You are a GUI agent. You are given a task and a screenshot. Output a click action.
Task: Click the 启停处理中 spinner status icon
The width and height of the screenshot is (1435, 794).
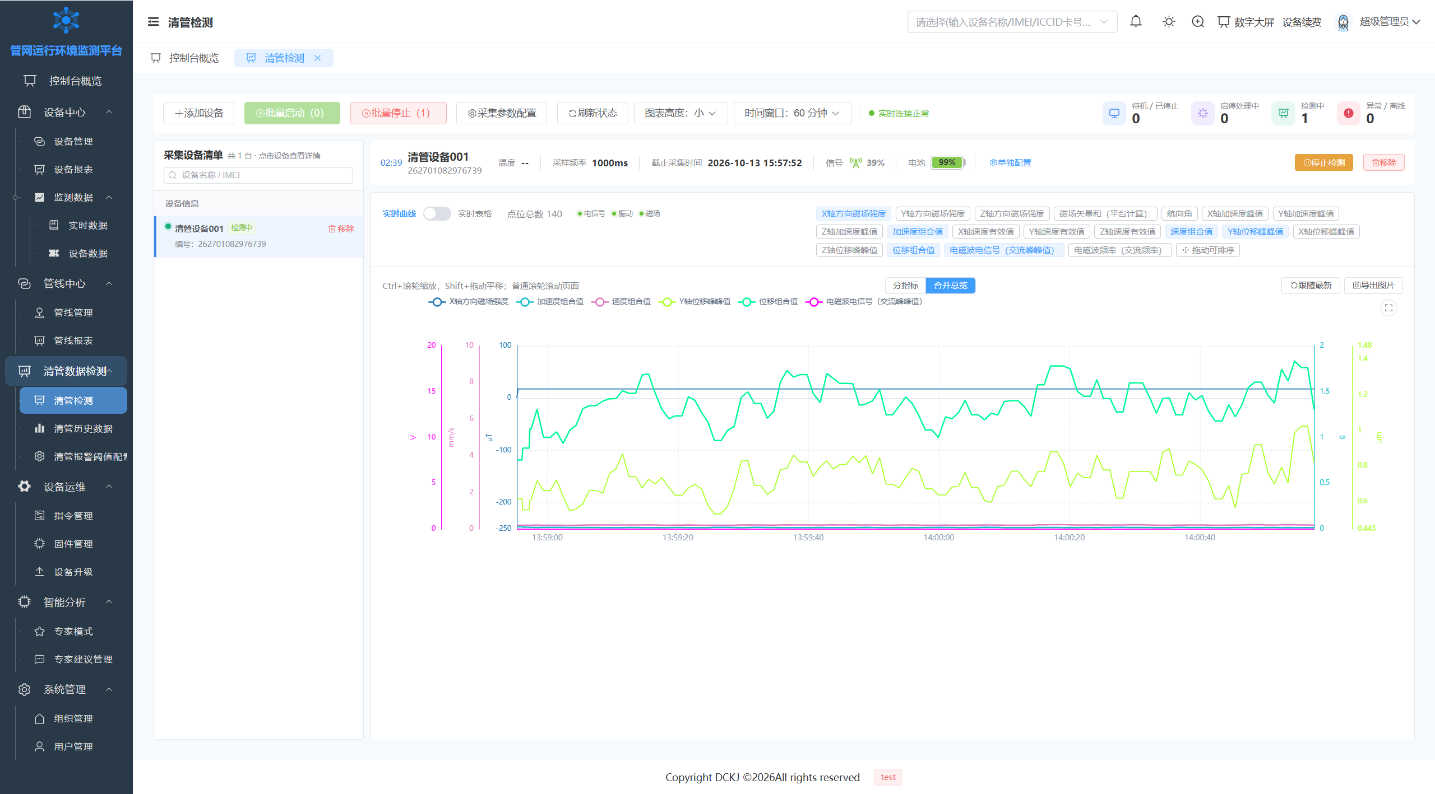1203,113
